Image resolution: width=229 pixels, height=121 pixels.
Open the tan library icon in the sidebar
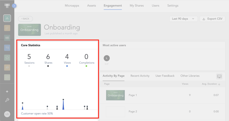7,28
